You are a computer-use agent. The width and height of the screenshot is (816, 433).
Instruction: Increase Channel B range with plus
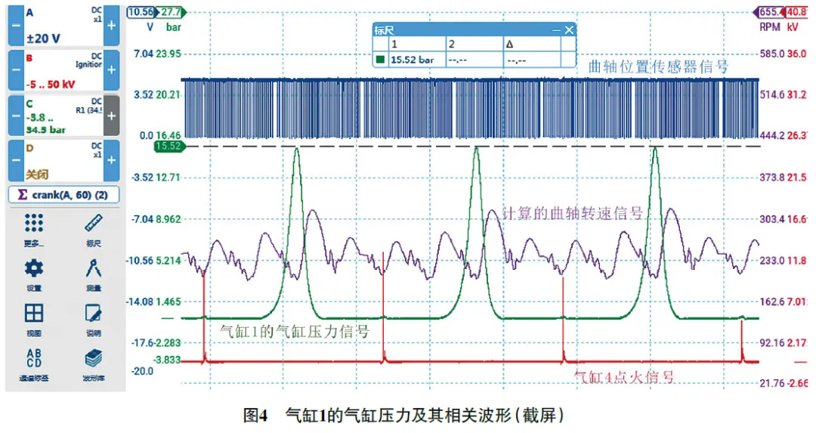[111, 70]
